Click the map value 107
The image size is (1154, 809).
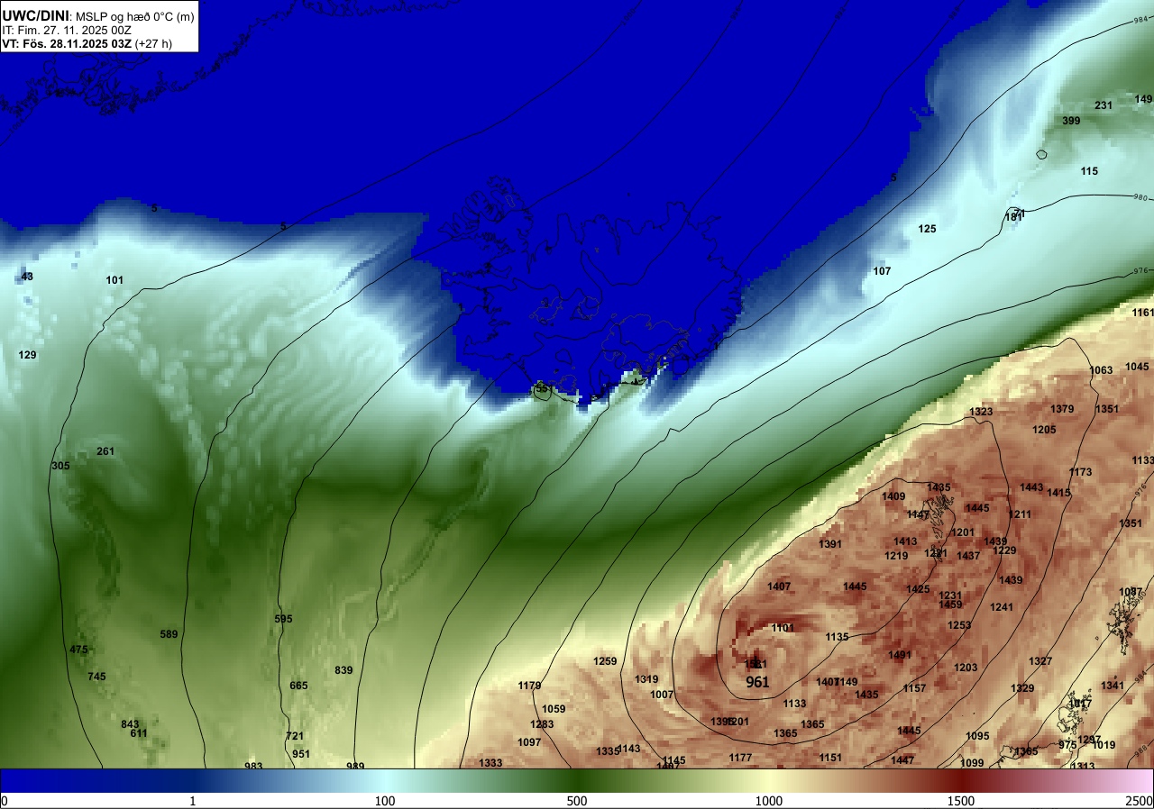tap(882, 271)
